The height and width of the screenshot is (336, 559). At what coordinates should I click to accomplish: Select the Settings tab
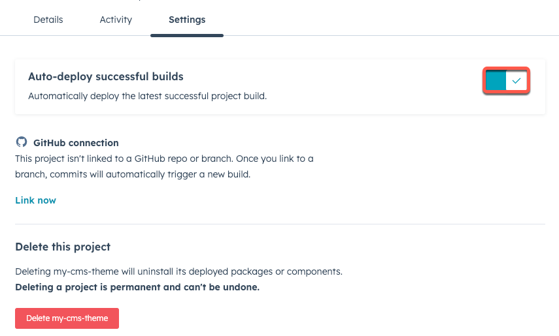187,20
